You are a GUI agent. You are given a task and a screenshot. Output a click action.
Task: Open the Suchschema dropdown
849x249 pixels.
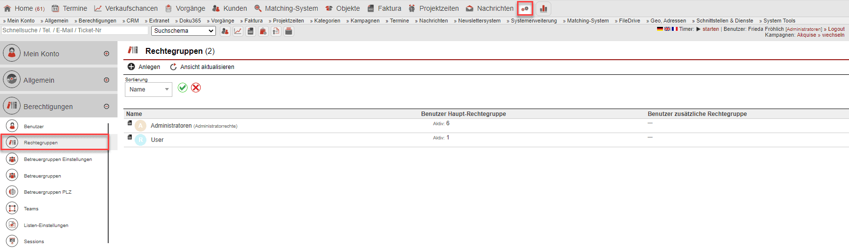pyautogui.click(x=184, y=31)
